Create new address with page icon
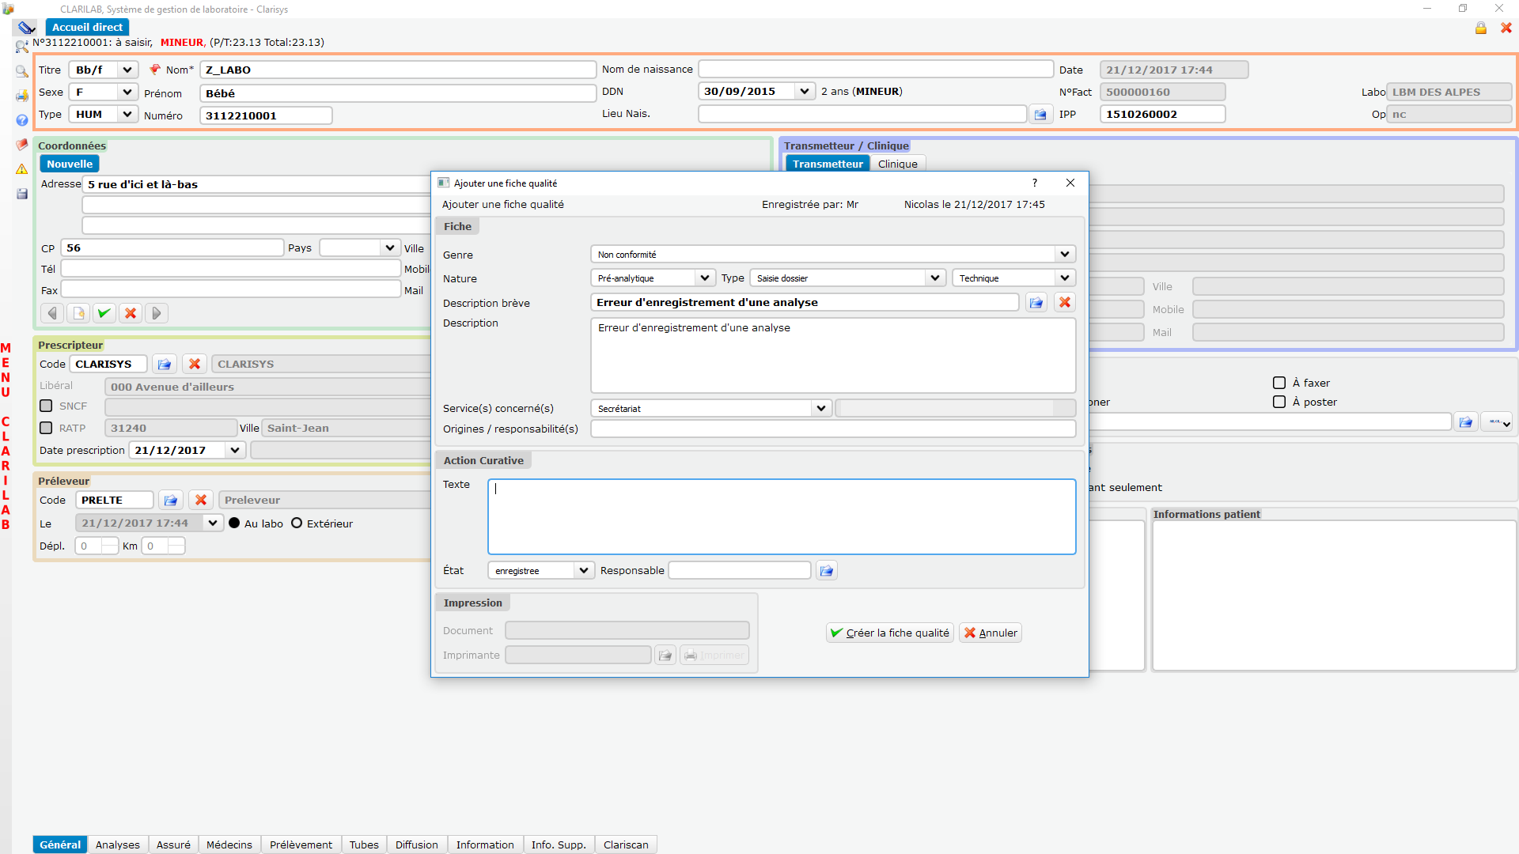 (x=78, y=313)
